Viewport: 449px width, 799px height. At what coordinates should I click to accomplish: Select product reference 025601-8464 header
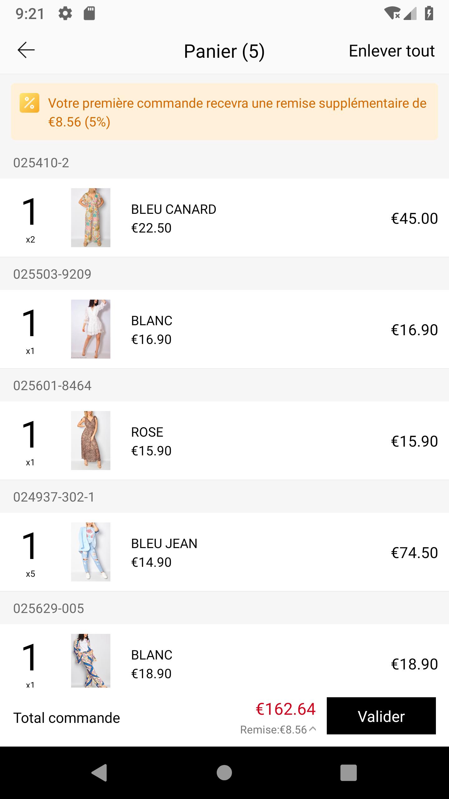[52, 386]
